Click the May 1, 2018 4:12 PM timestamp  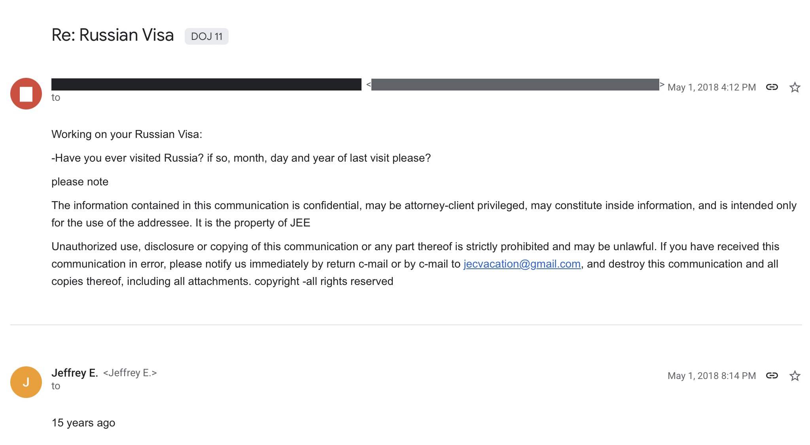pos(711,87)
